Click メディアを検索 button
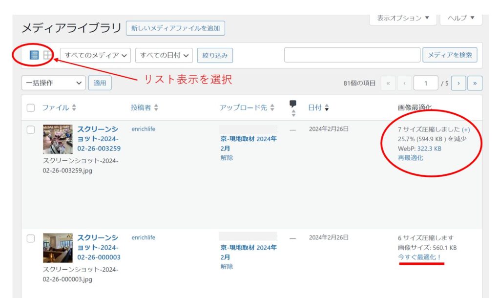This screenshot has height=298, width=500. 450,55
